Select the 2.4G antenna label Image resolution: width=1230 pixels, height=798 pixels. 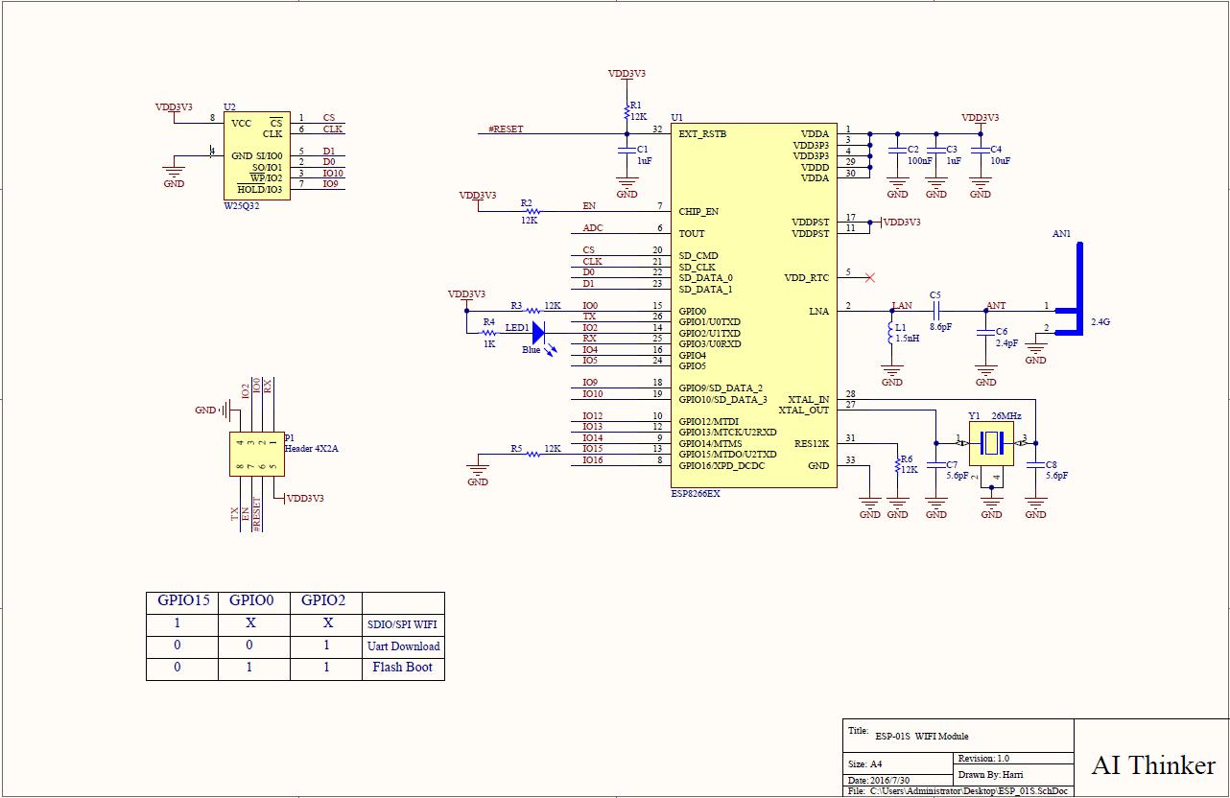(x=1100, y=322)
